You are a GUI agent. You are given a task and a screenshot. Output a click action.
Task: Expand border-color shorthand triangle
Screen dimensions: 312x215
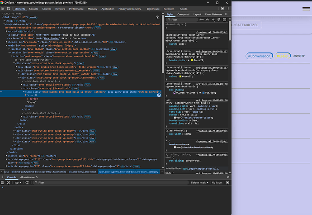(x=189, y=60)
